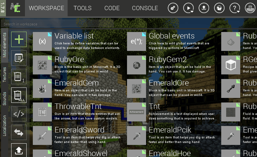Select the ThrowableTnt gun icon
The height and width of the screenshot is (157, 257).
pyautogui.click(x=42, y=112)
